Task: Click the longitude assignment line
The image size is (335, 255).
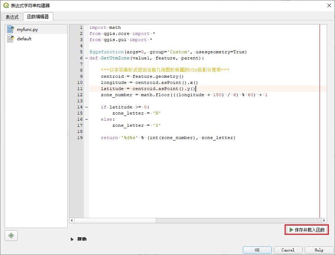Action: coord(150,82)
